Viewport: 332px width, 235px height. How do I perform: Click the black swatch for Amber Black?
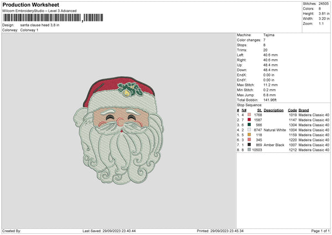(249, 145)
